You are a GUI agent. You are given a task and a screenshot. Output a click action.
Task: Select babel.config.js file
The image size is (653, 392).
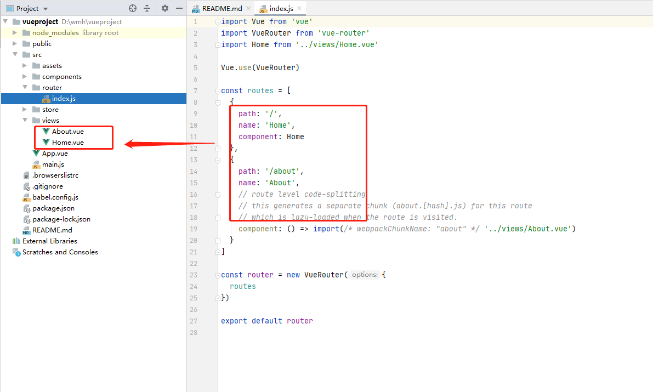55,197
